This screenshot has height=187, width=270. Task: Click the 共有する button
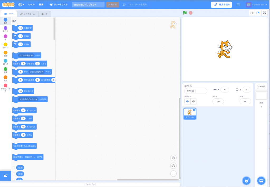(x=112, y=5)
